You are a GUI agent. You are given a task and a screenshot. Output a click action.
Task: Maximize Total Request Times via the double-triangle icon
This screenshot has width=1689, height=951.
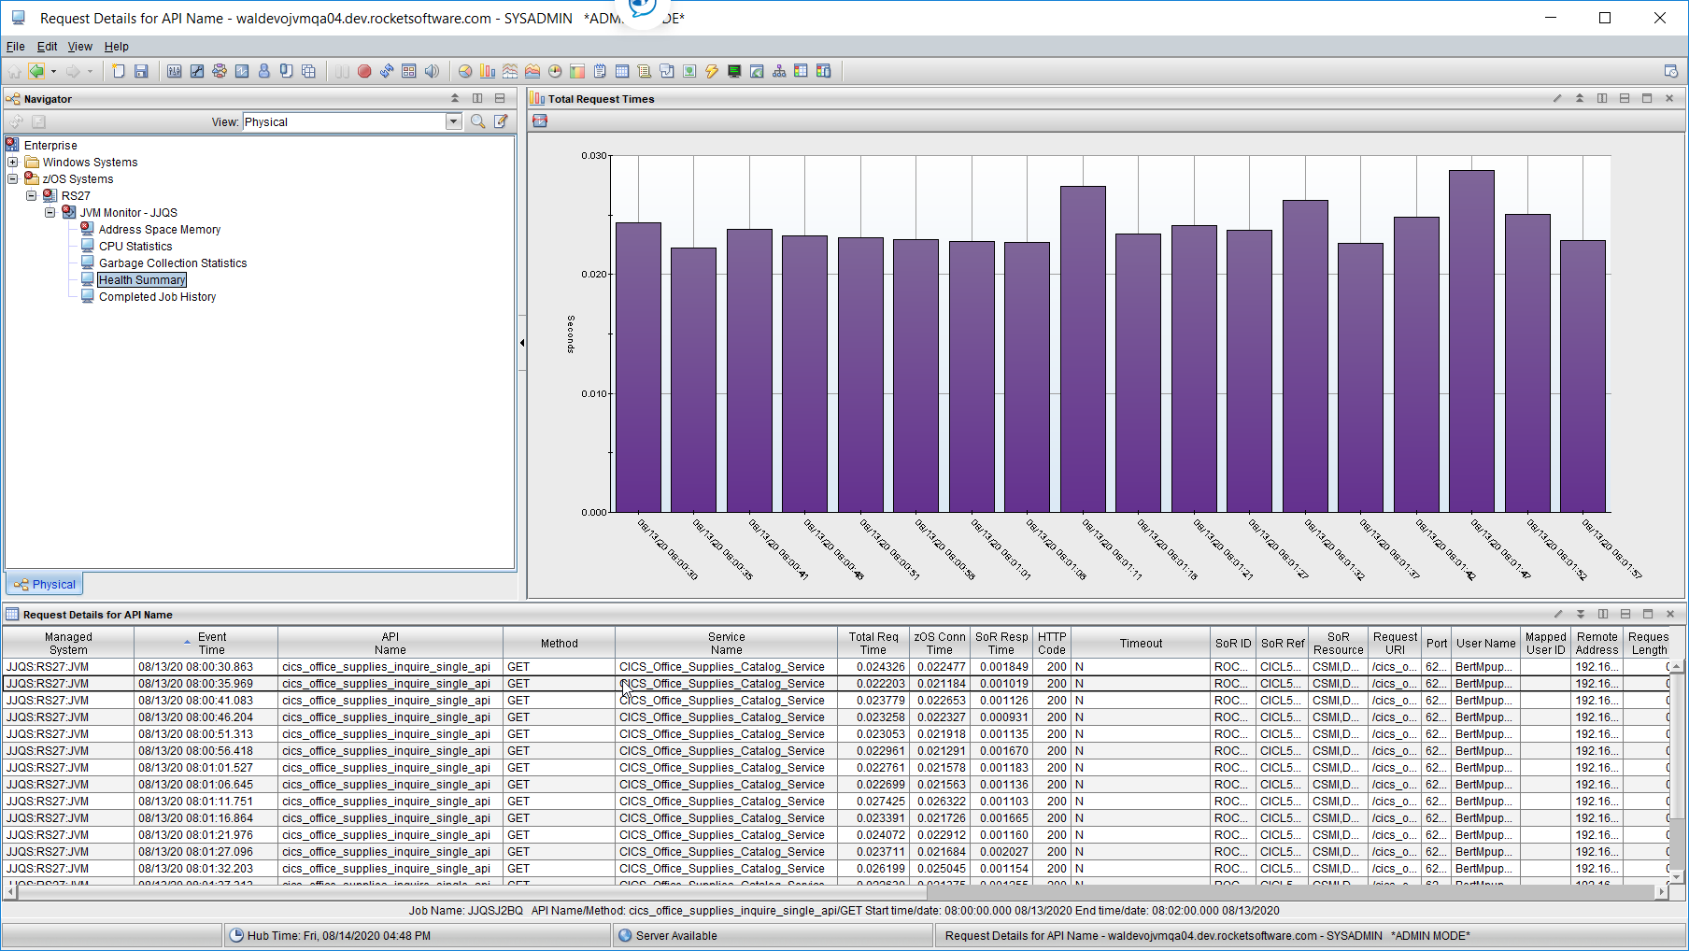coord(1580,98)
